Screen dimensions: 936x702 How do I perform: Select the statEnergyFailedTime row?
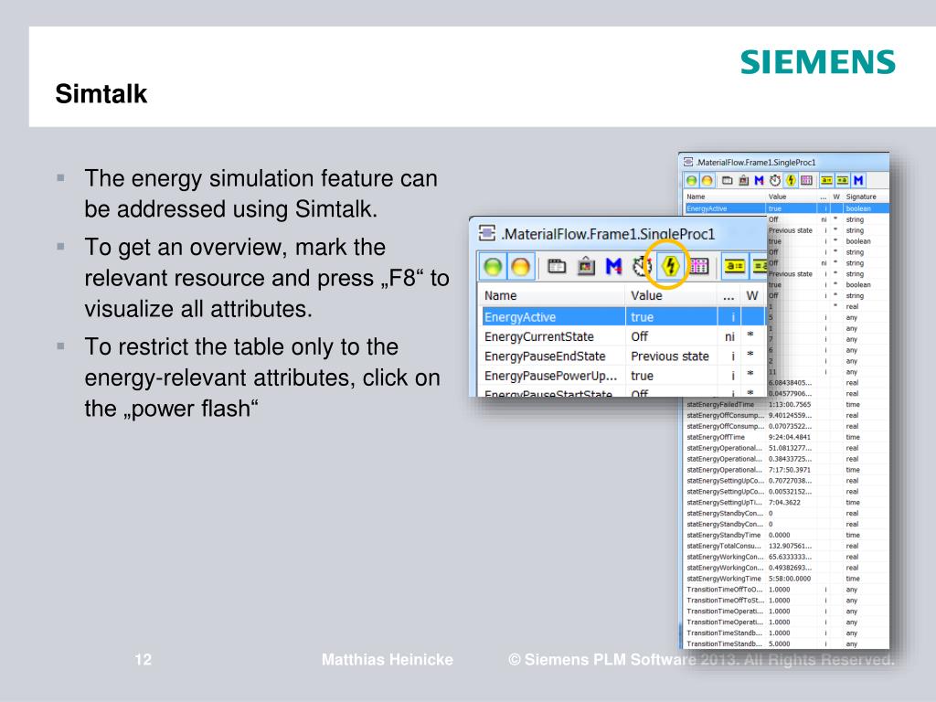[785, 404]
